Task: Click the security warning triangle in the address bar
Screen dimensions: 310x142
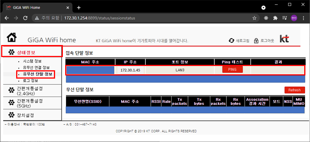Action: click(x=37, y=18)
